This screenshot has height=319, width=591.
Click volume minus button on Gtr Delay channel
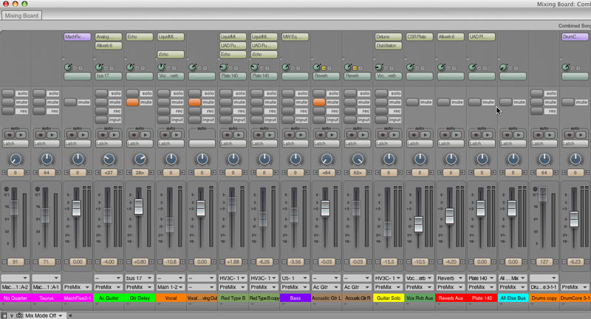pyautogui.click(x=129, y=261)
